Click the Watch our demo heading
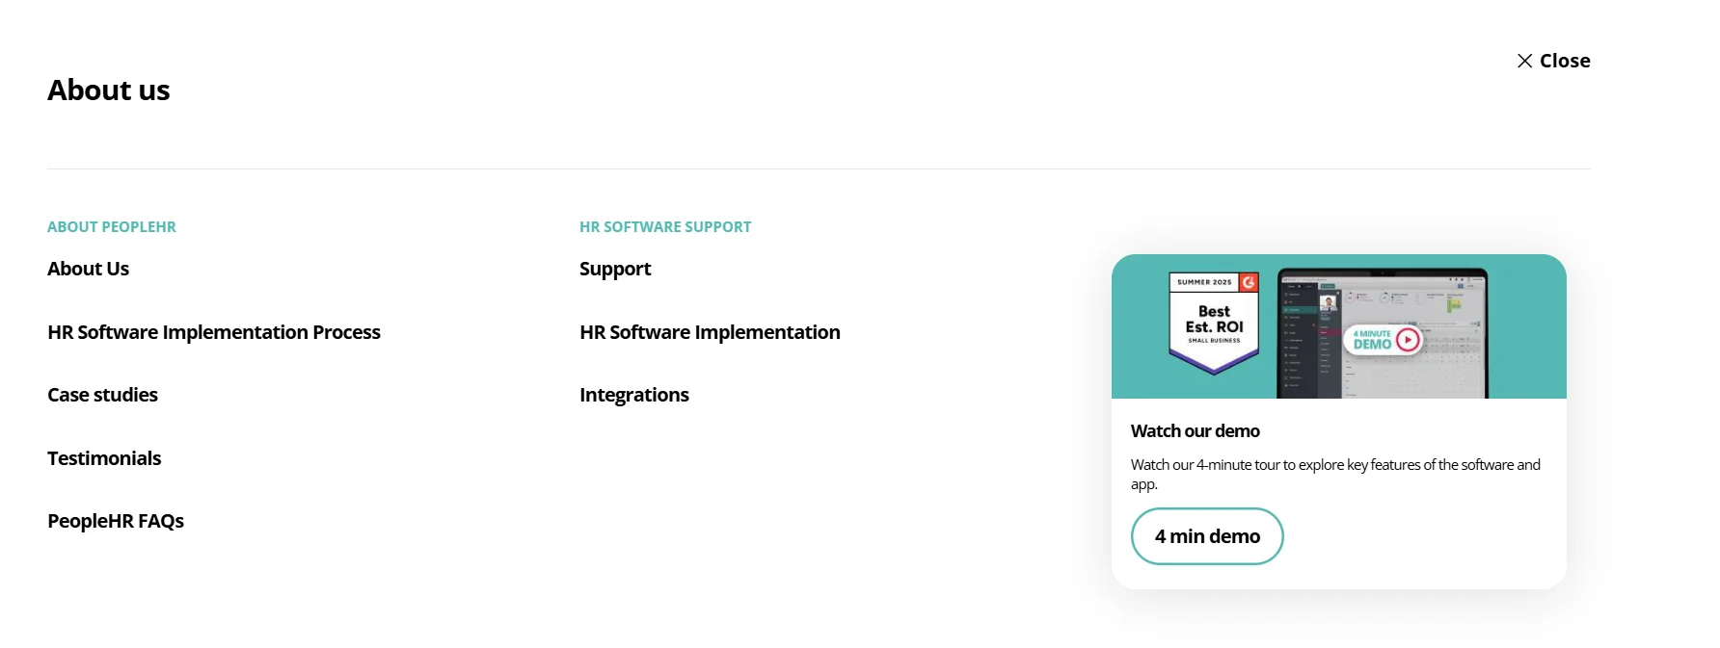The image size is (1720, 648). [1196, 431]
